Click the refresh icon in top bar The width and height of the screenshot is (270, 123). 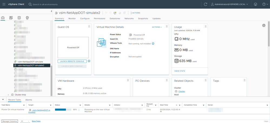(x=206, y=4)
